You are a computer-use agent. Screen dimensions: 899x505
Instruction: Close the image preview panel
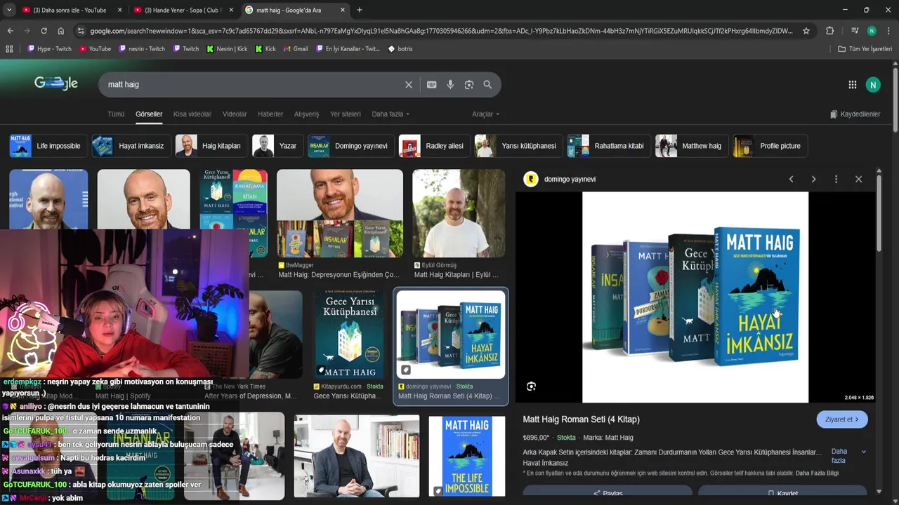[x=858, y=180]
